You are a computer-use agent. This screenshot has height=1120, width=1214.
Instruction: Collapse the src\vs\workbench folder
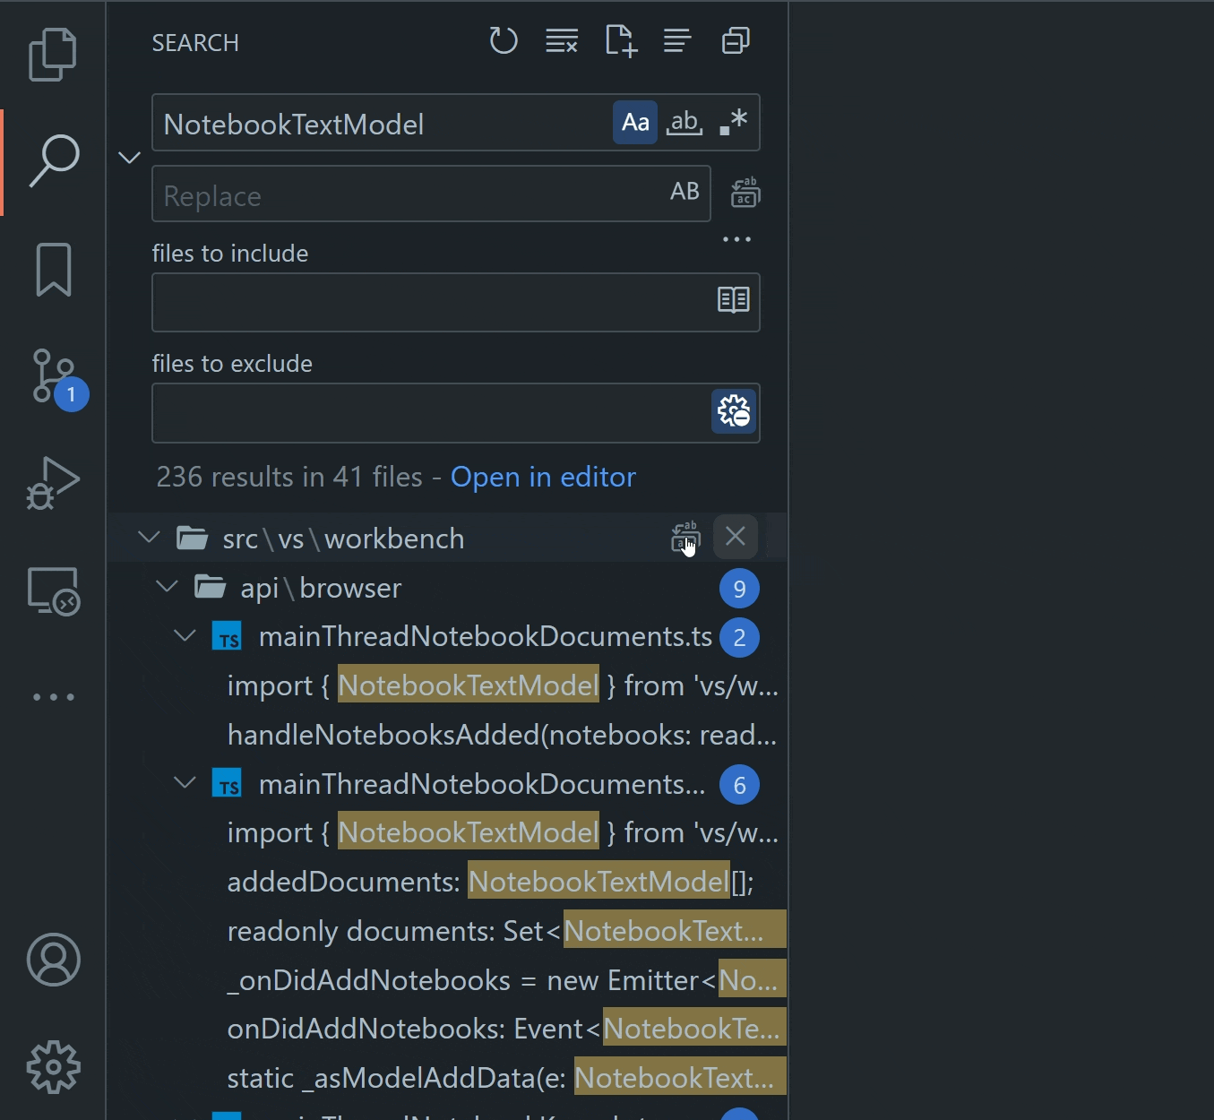(x=149, y=538)
